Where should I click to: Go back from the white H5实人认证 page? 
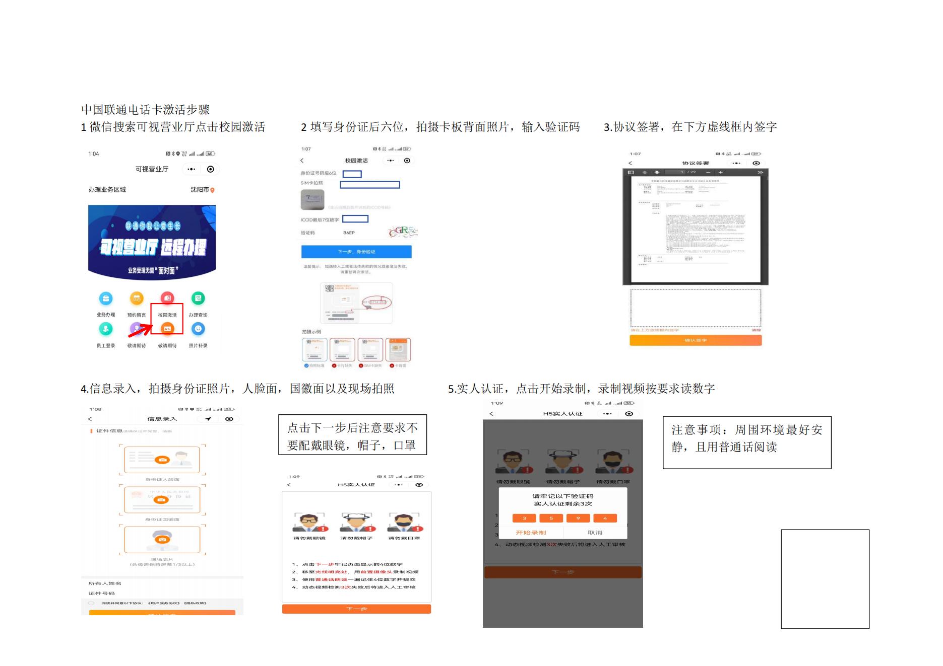click(x=289, y=485)
